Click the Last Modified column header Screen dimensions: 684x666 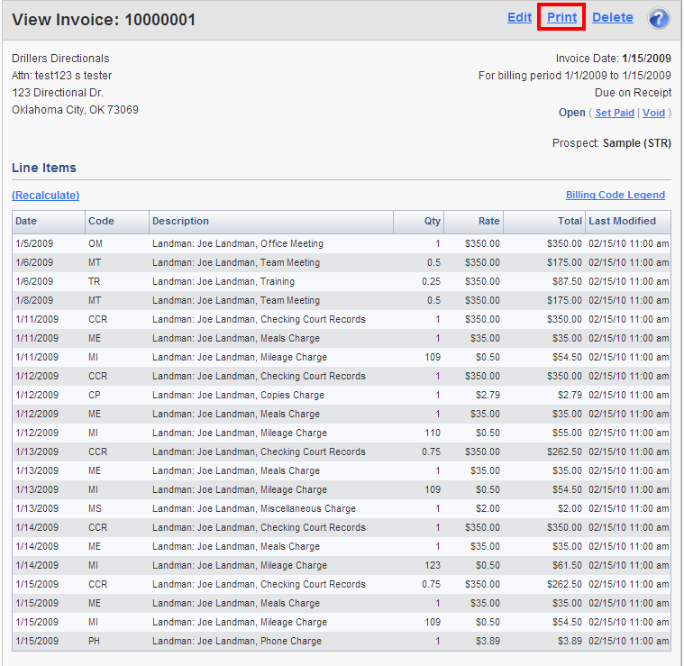point(622,221)
